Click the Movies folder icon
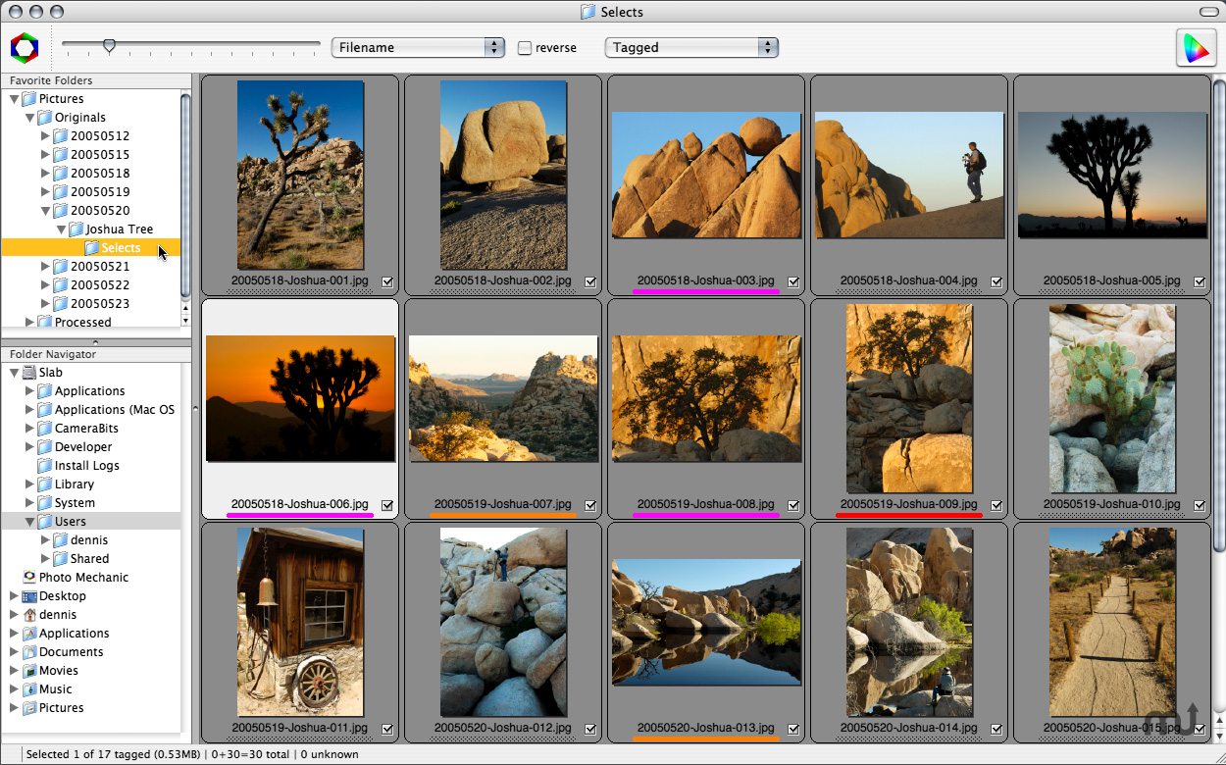1226x765 pixels. pyautogui.click(x=29, y=671)
